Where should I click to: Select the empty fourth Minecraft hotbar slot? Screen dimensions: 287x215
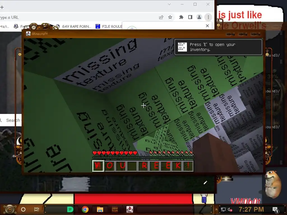click(132, 166)
